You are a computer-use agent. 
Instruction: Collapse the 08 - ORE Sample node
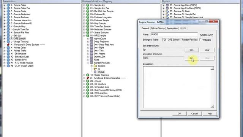tap(84, 35)
